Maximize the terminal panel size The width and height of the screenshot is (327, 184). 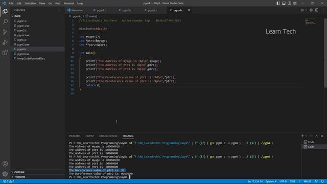(317, 136)
